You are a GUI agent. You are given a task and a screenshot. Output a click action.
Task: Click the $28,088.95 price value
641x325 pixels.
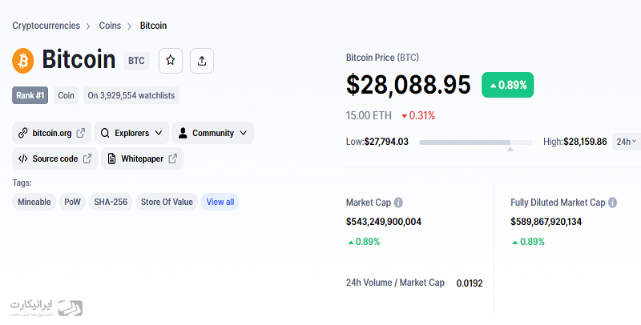409,85
